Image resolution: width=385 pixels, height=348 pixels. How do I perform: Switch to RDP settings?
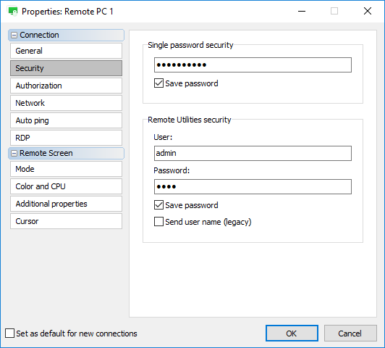[x=66, y=138]
